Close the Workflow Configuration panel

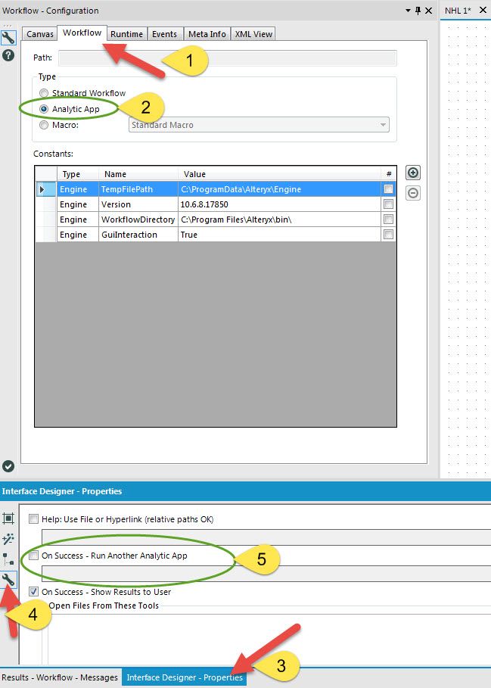tap(429, 11)
